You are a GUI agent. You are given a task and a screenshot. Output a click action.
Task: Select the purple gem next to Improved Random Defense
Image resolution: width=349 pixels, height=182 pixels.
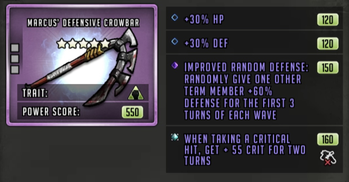coord(175,65)
